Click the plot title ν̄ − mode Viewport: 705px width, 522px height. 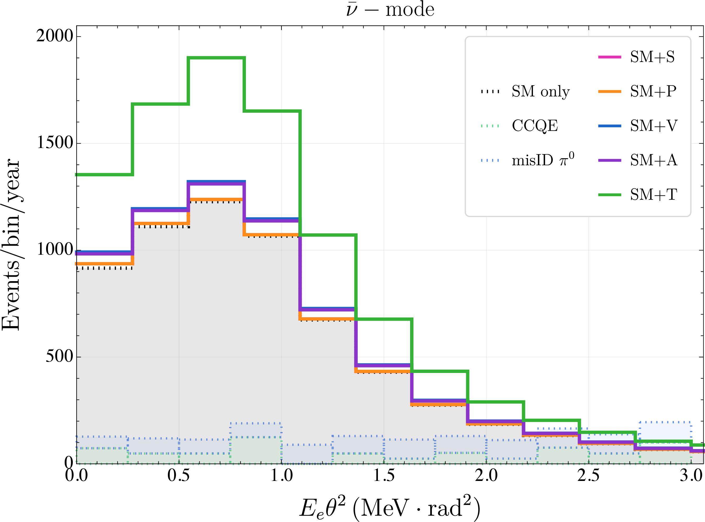point(390,9)
